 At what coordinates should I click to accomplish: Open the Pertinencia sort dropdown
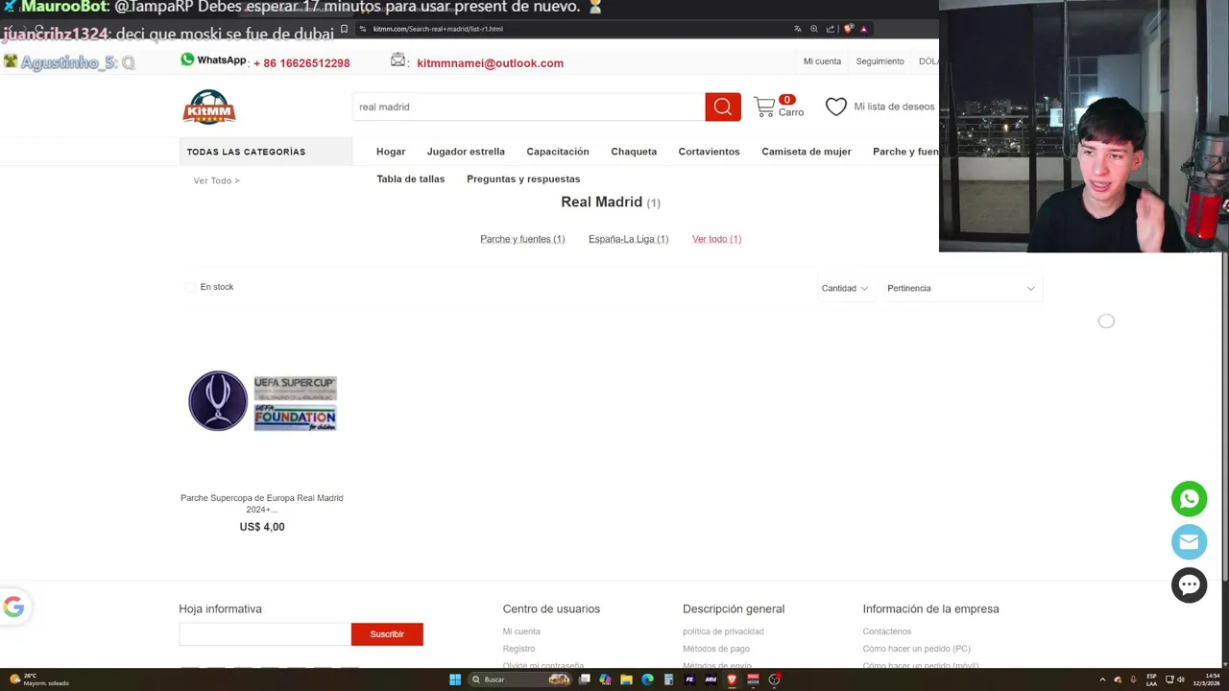(x=961, y=288)
